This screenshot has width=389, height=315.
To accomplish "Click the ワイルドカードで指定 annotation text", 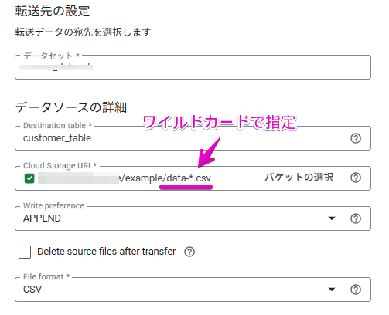I will coord(219,122).
